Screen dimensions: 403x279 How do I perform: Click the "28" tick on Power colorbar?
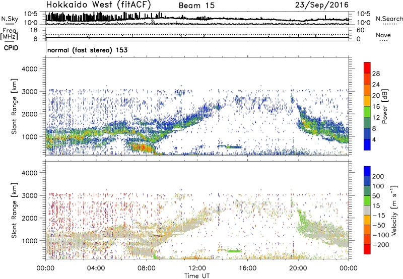(x=376, y=74)
